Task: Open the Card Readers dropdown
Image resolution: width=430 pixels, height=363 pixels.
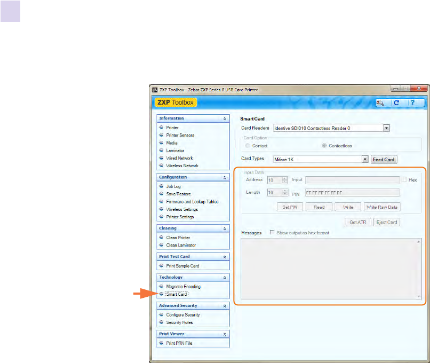Action: 386,128
